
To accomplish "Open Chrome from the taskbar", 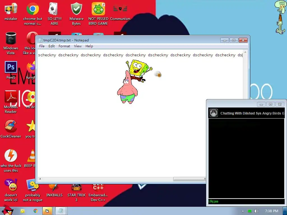I will point(35,211).
